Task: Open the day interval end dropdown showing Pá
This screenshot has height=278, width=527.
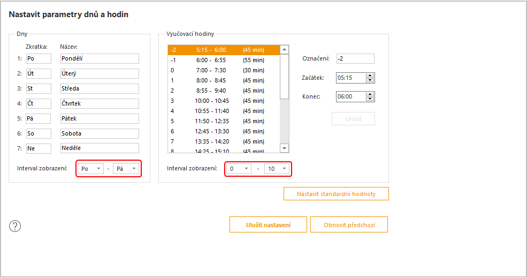Action: pos(126,169)
